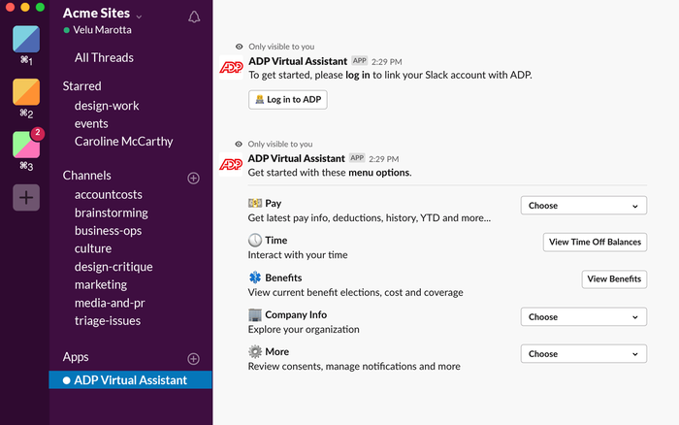
Task: Click 'Interact with your time' description
Action: [298, 255]
